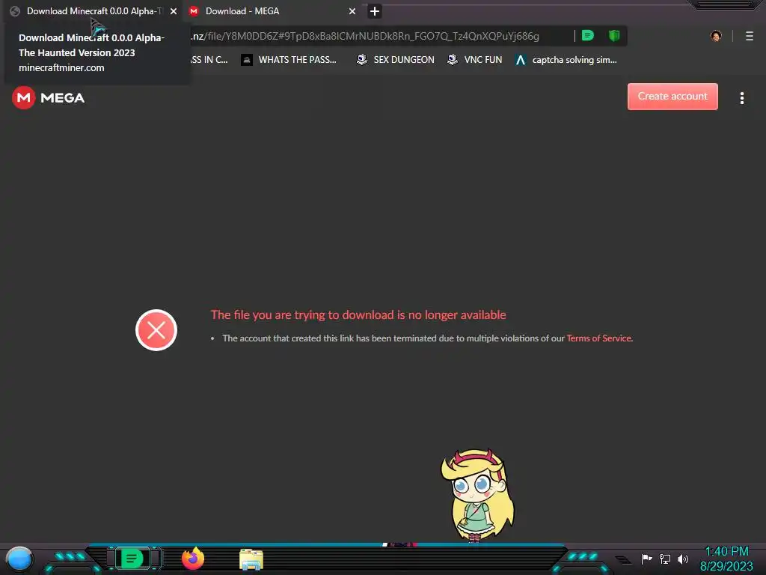Open a new browser tab
The height and width of the screenshot is (575, 766).
(375, 11)
